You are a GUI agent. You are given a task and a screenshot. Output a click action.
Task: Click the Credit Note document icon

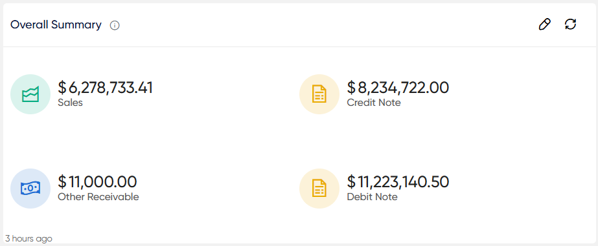[319, 94]
